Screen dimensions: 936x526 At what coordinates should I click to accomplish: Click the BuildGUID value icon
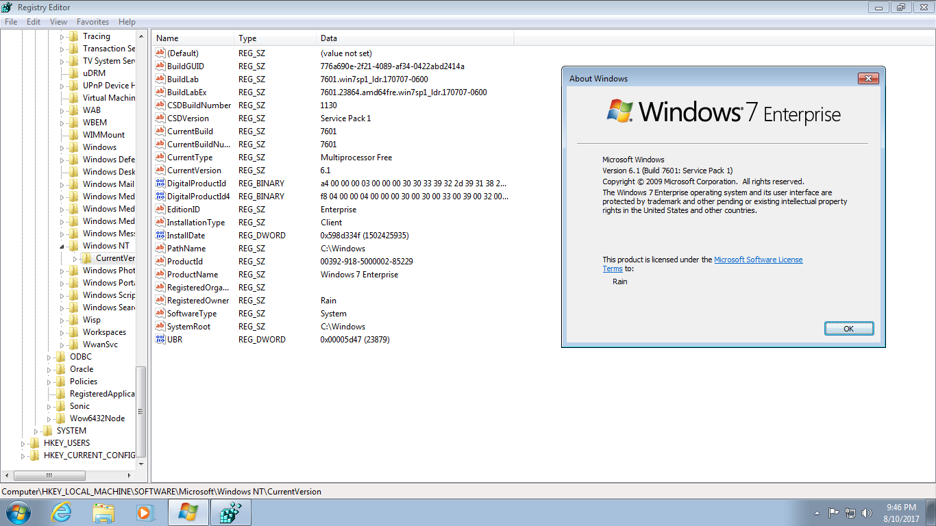pyautogui.click(x=160, y=66)
